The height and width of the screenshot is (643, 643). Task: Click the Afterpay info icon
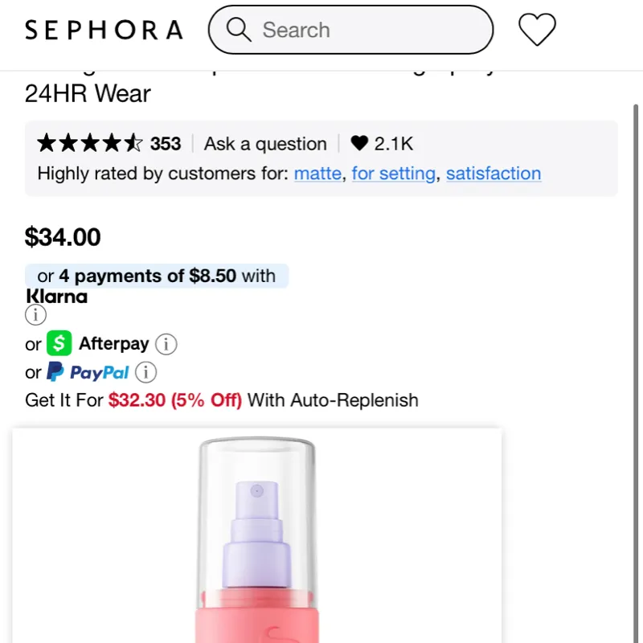[x=166, y=344]
